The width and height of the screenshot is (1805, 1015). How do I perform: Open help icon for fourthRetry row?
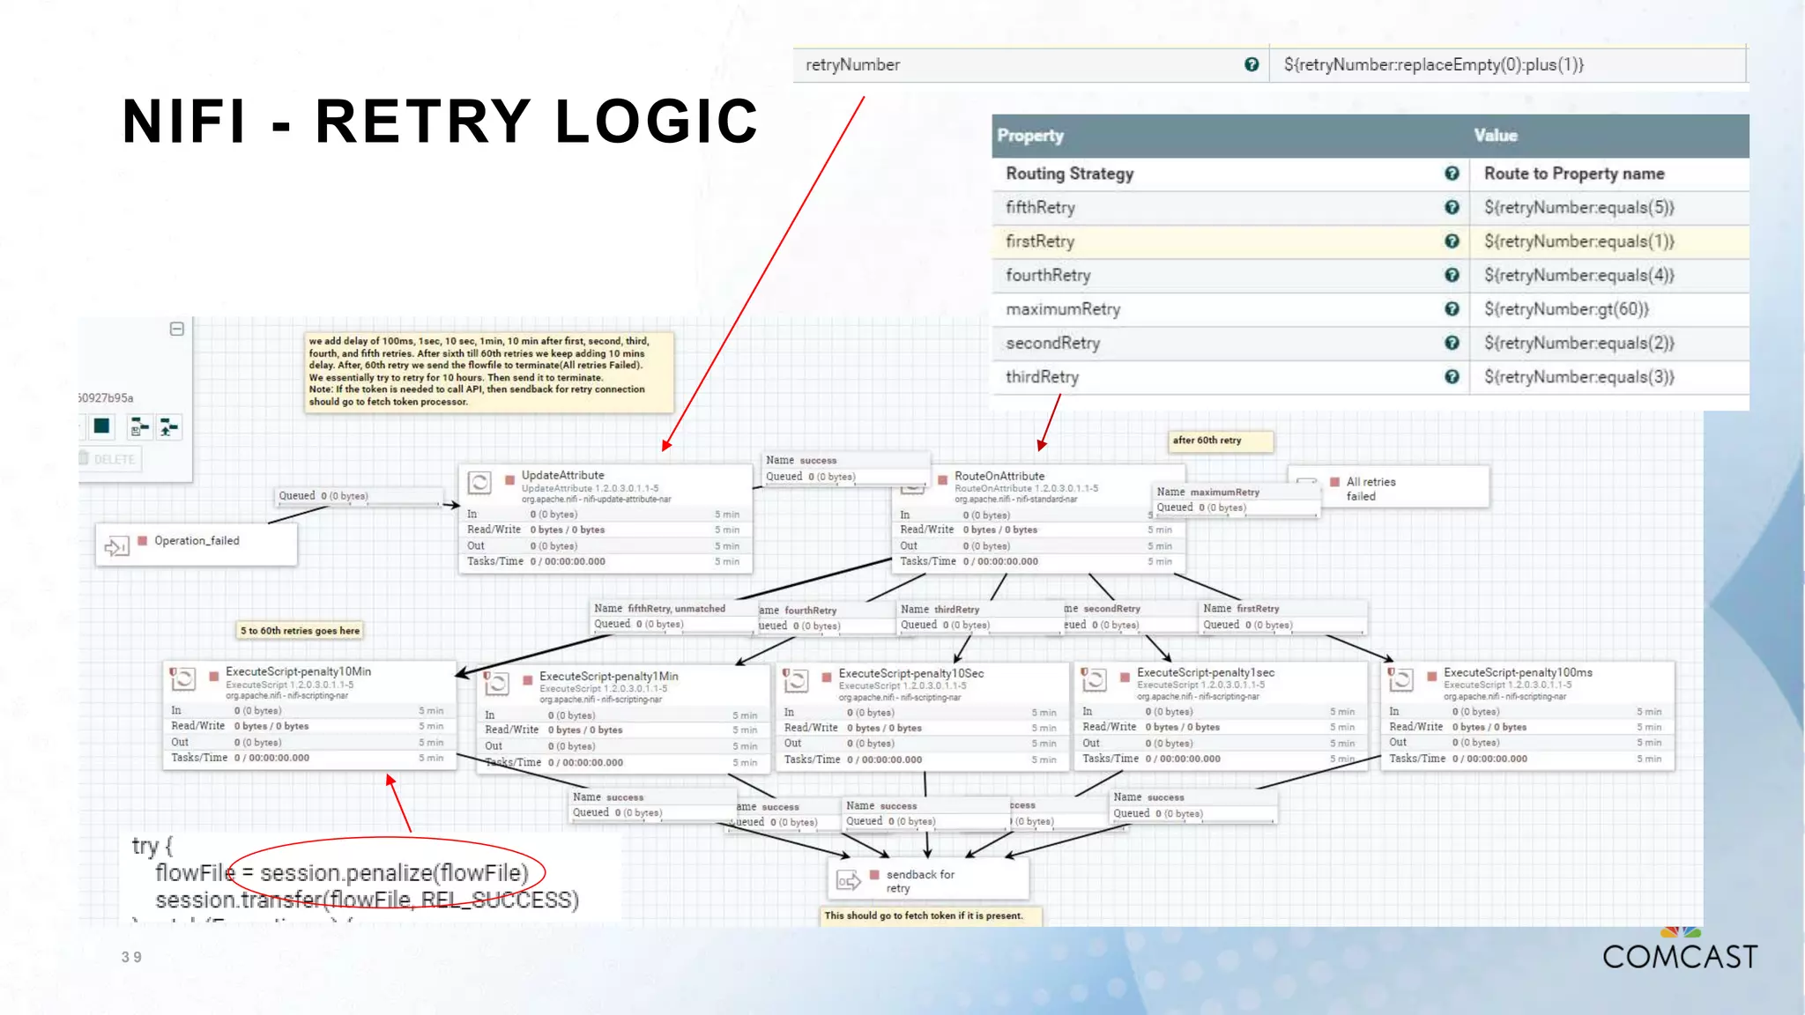coord(1452,275)
